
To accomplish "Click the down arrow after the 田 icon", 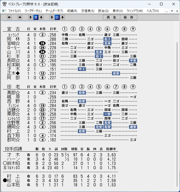I will pyautogui.click(x=63, y=17).
